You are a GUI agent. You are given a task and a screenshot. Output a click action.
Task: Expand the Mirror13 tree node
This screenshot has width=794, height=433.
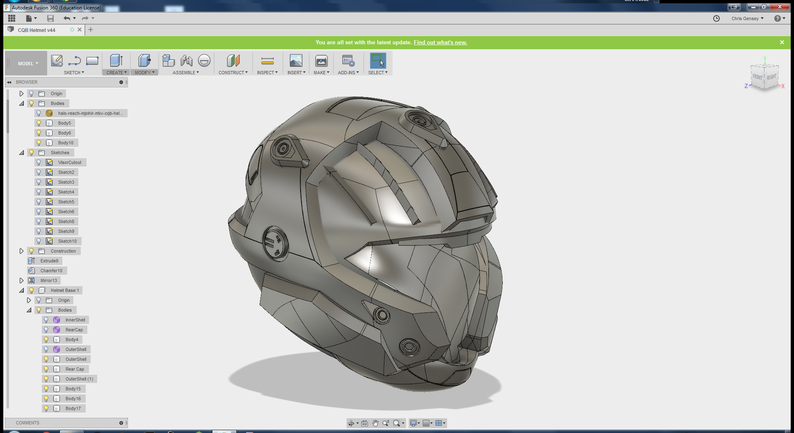21,280
